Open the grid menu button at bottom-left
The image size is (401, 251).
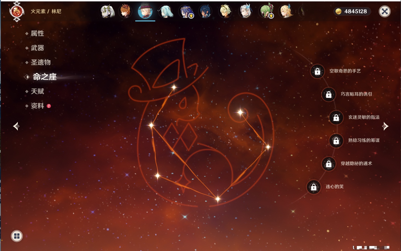(x=17, y=236)
